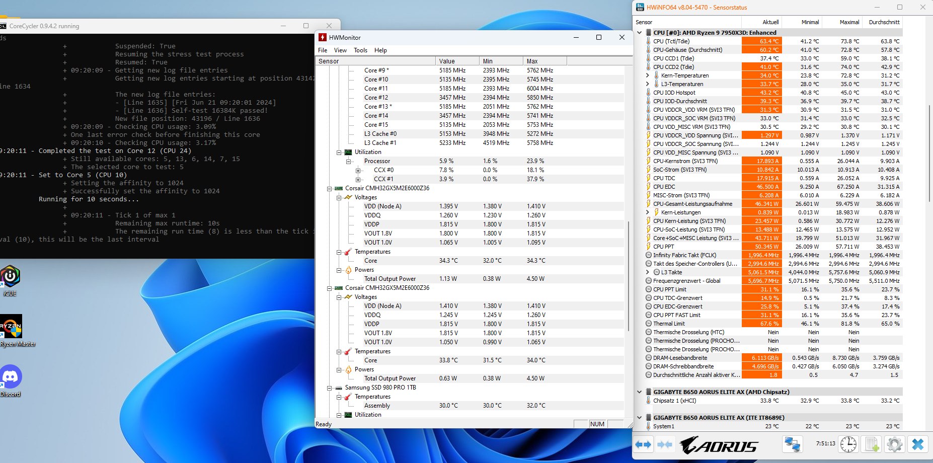Viewport: 933px width, 463px height.
Task: Expand CCX #1 in HWMonitor
Action: pyautogui.click(x=358, y=180)
